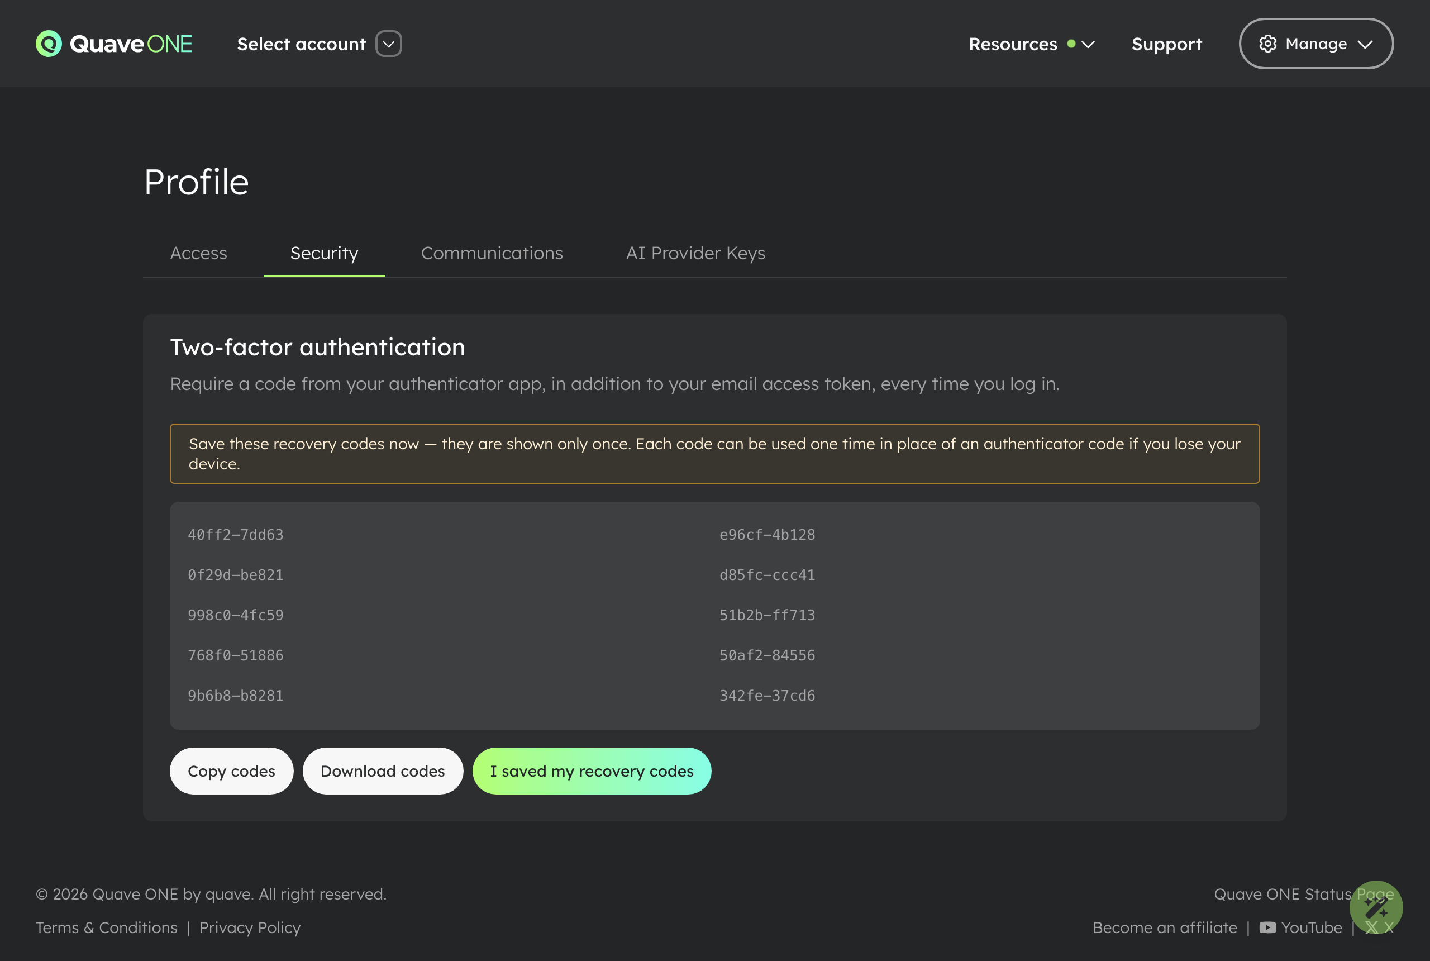Select recovery code e96cf-4b128
Image resolution: width=1430 pixels, height=961 pixels.
coord(767,535)
